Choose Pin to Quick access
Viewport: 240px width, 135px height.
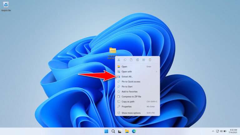(131, 82)
